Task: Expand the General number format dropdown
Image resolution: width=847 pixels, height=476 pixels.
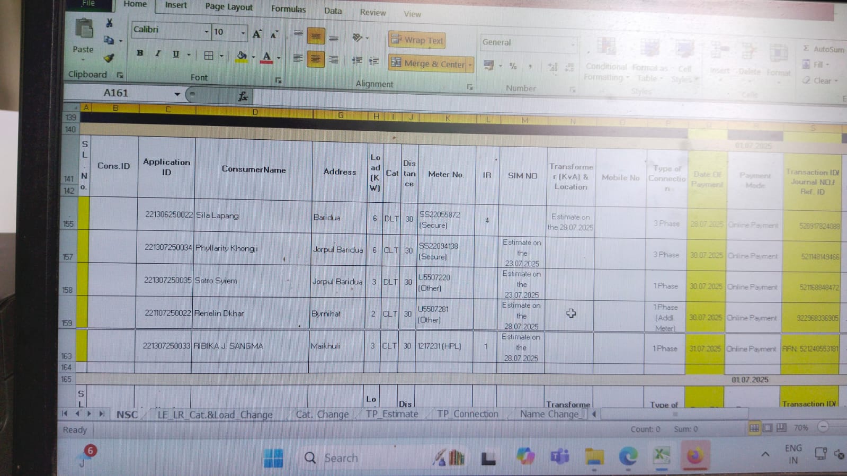Action: [x=573, y=44]
